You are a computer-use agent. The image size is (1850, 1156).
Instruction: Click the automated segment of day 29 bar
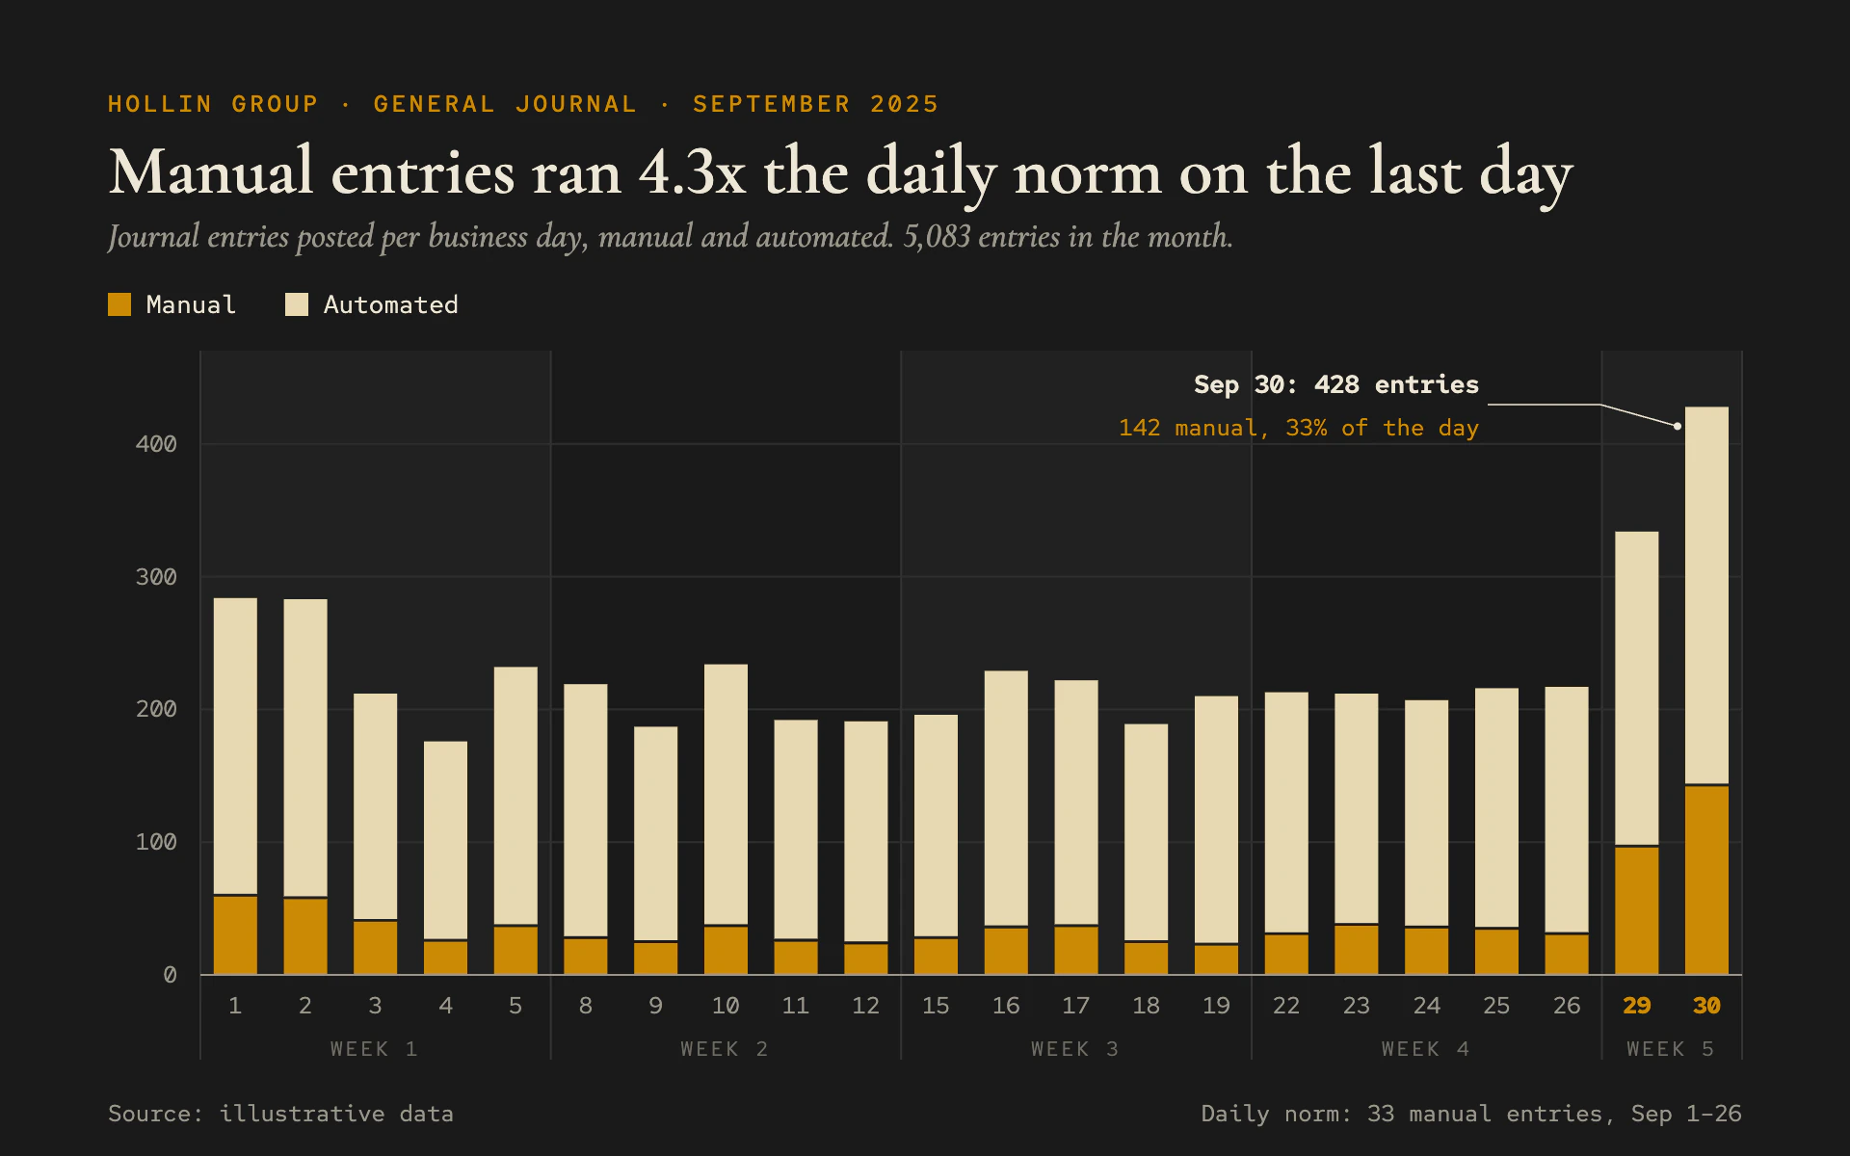[x=1636, y=689]
